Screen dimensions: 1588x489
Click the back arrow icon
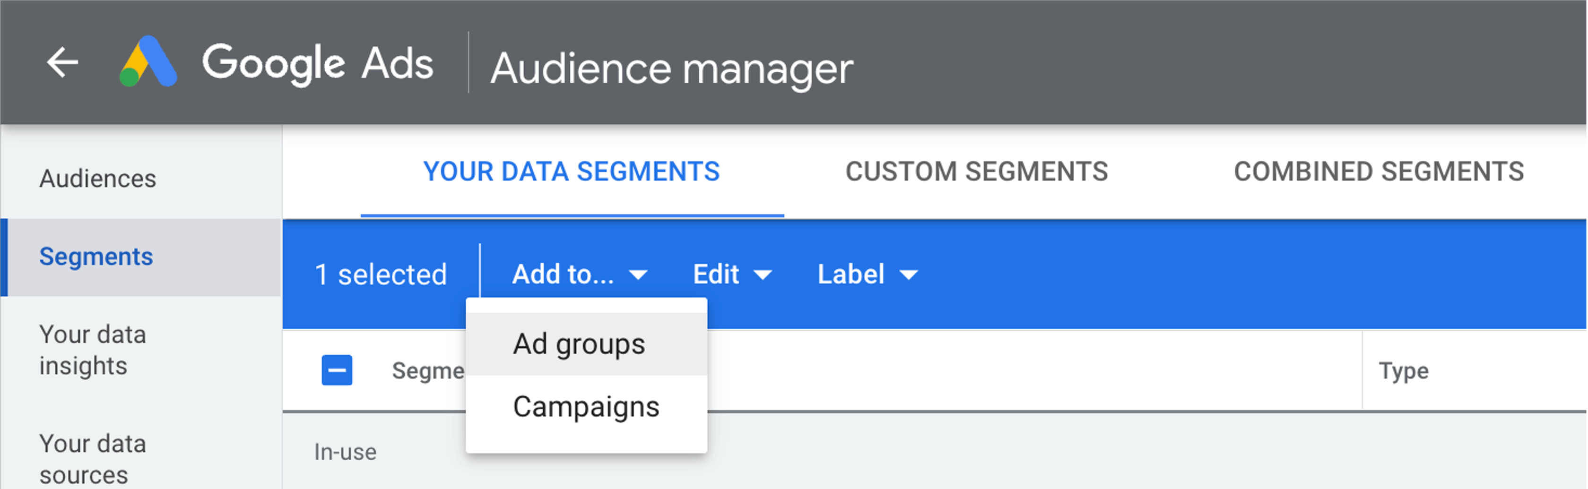click(62, 62)
